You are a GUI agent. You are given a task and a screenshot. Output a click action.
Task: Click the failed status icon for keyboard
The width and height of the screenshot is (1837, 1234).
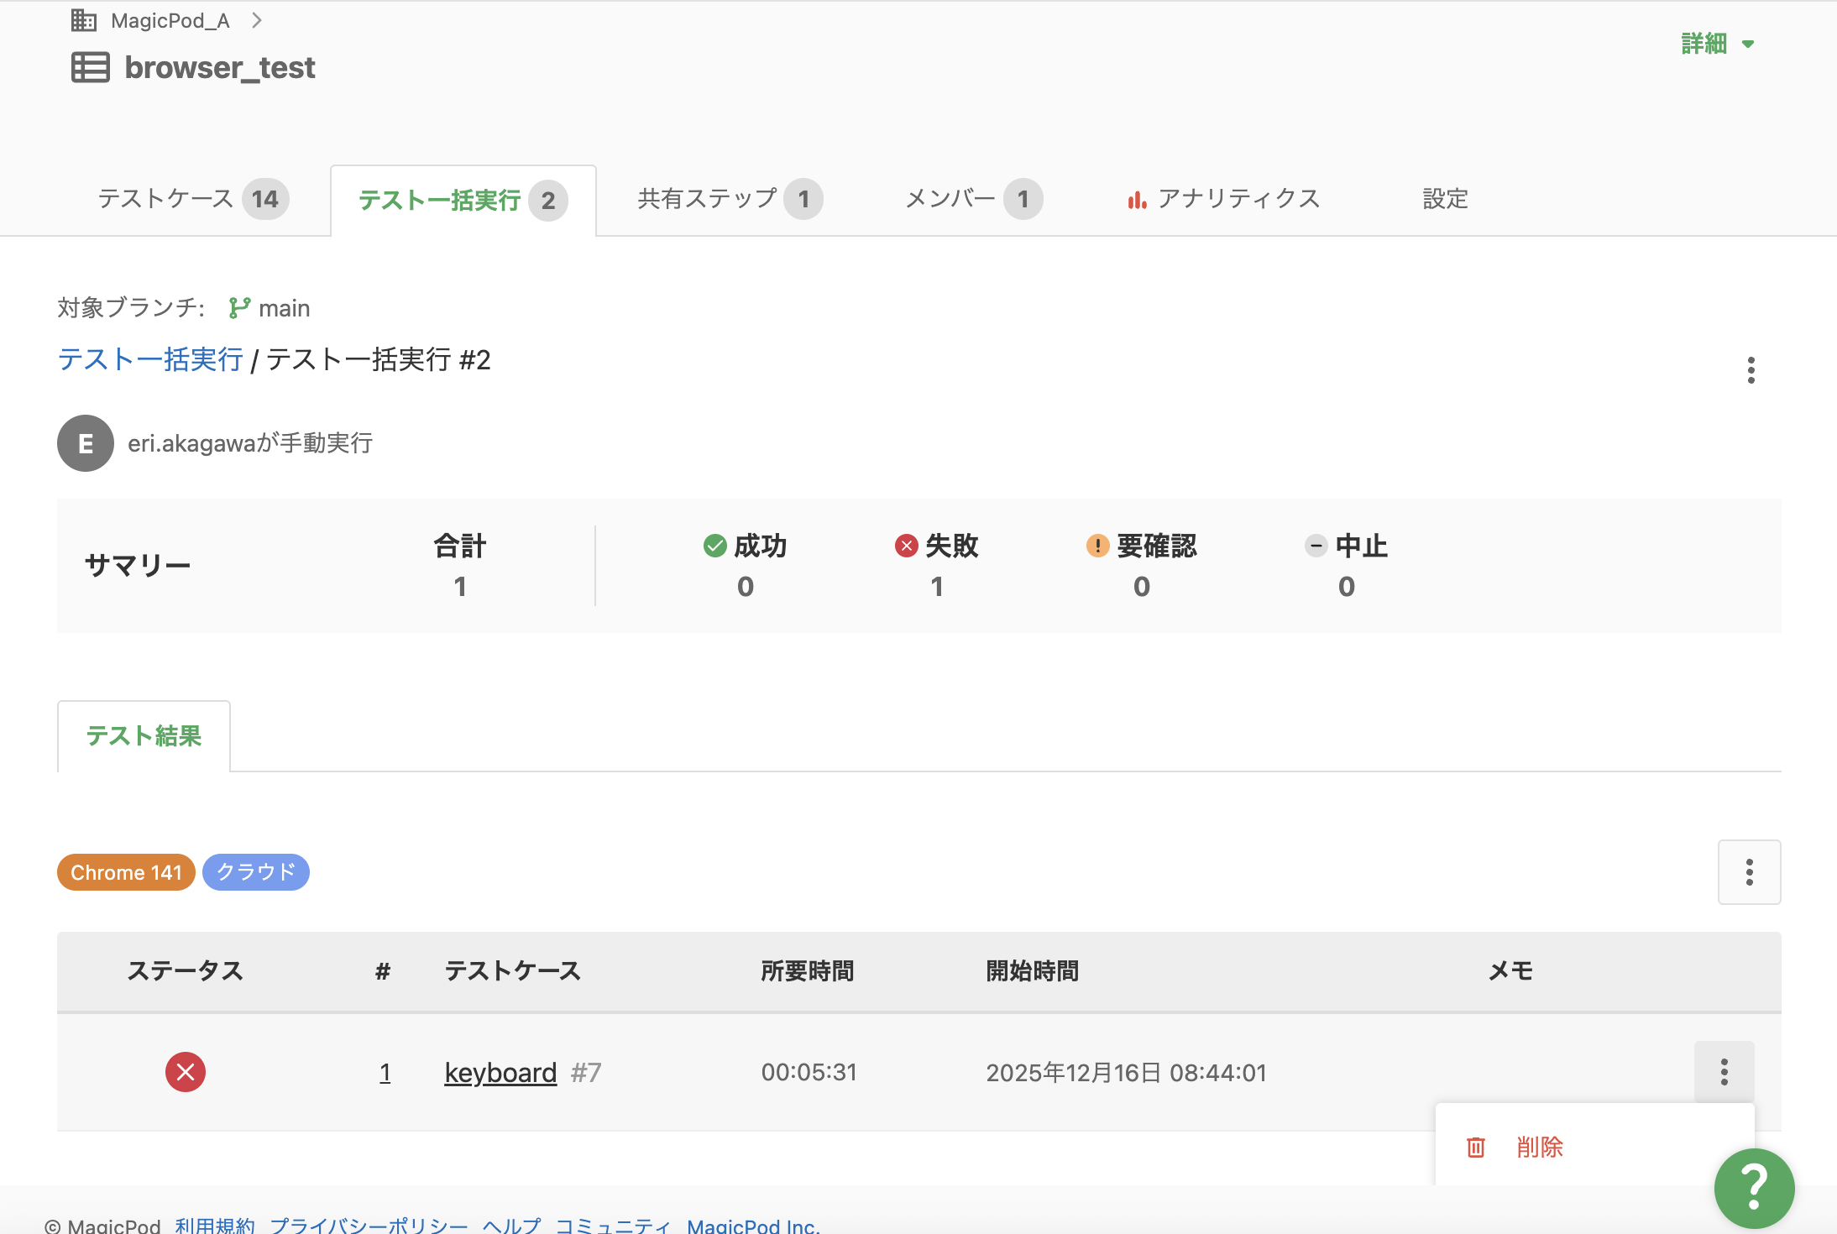(186, 1072)
